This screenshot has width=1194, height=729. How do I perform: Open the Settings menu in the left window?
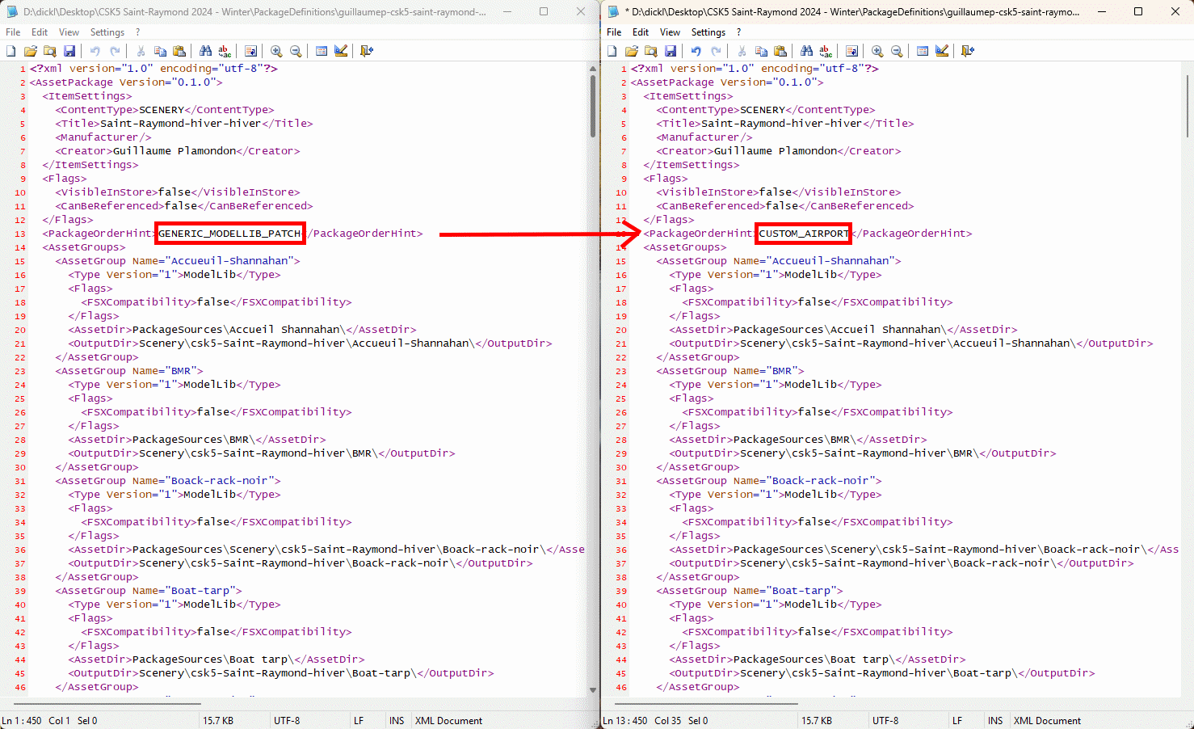(107, 32)
